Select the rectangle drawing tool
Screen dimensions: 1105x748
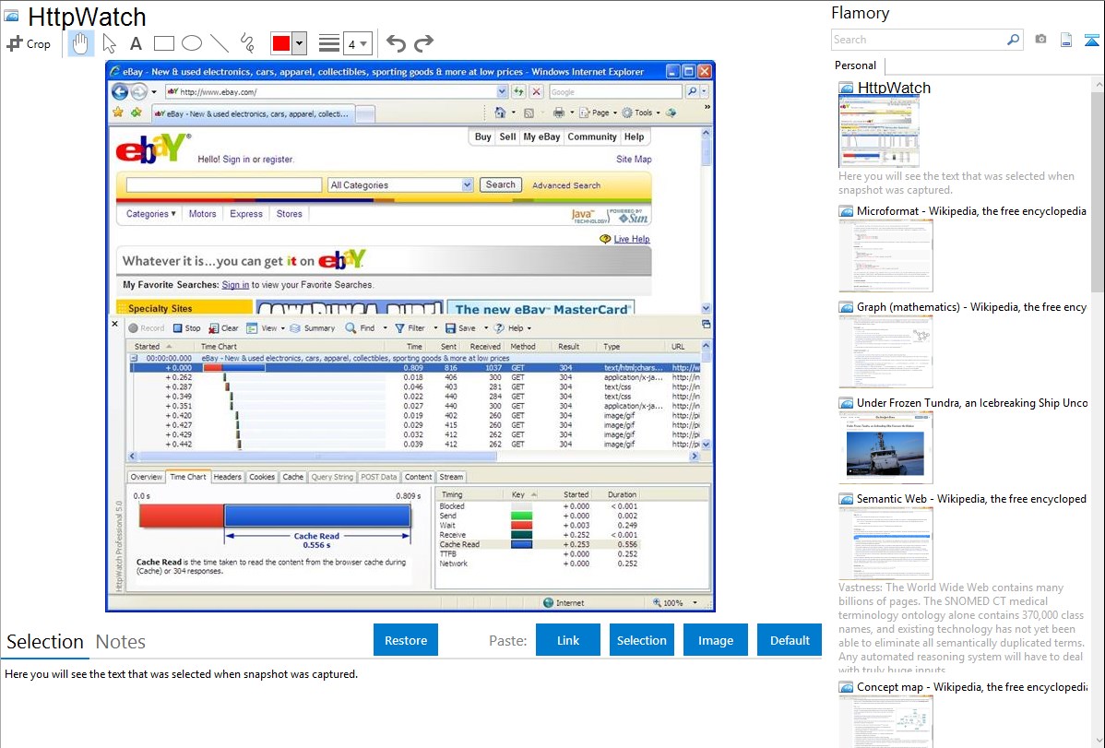click(x=164, y=43)
